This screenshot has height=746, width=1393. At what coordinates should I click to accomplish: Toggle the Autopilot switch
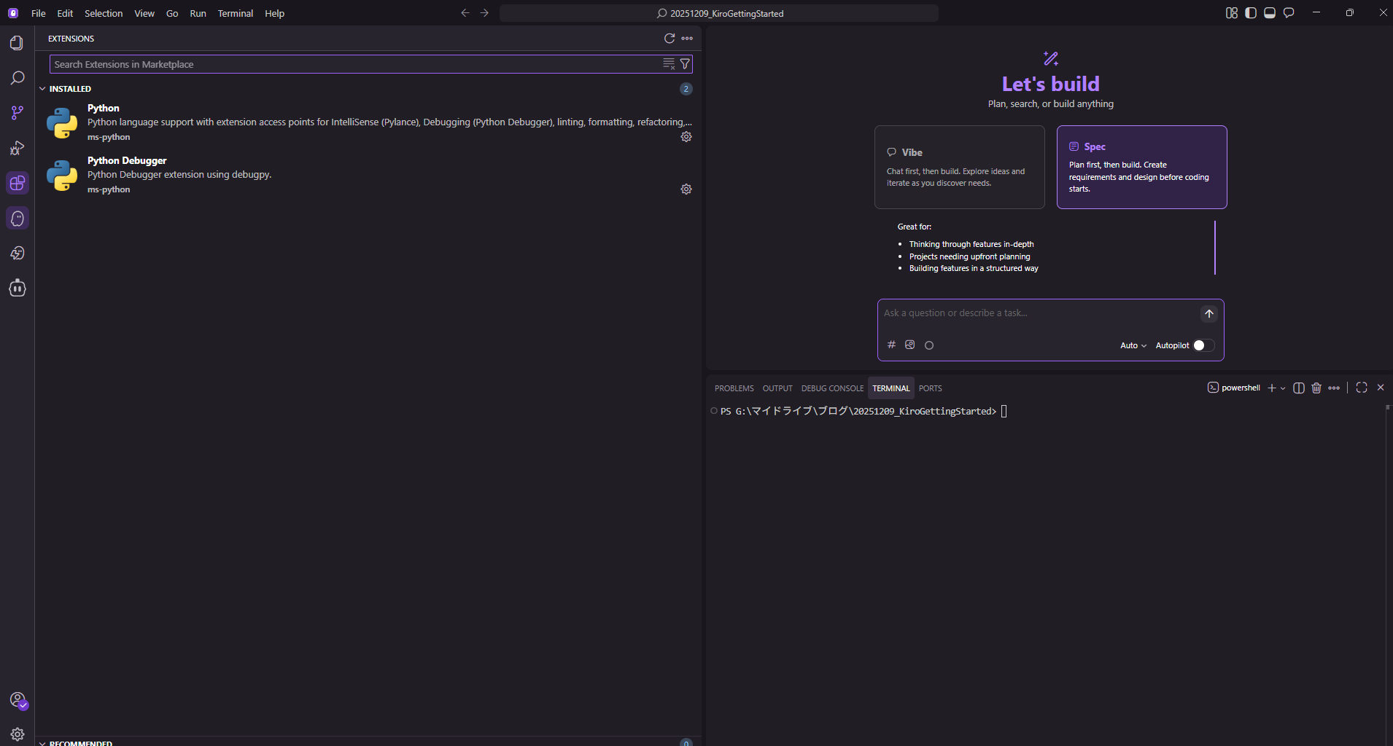click(x=1203, y=345)
